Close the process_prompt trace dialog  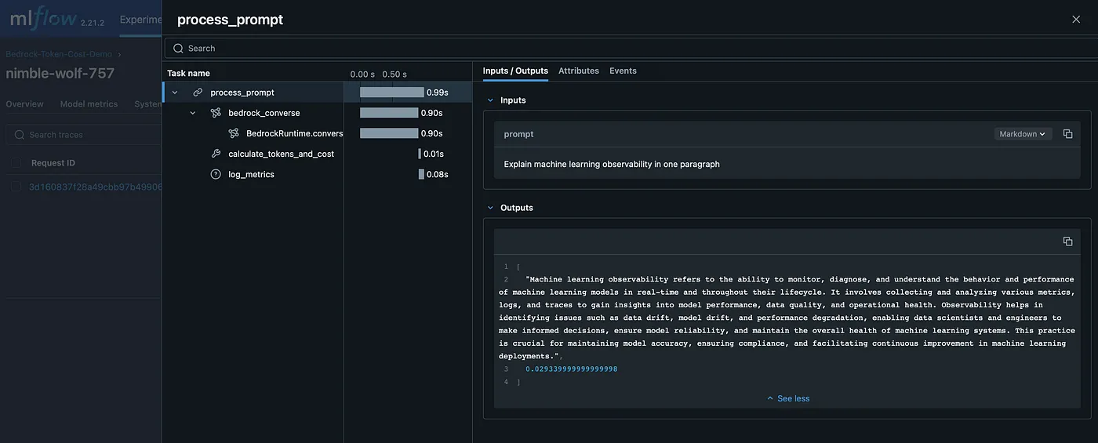coord(1076,20)
